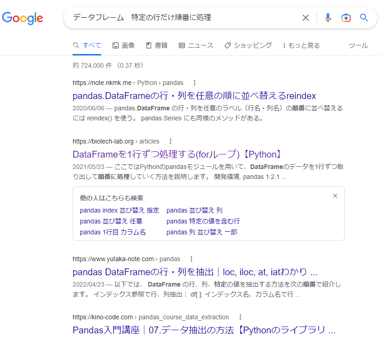The image size is (381, 337).
Task: Open the ツール options
Action: point(358,45)
